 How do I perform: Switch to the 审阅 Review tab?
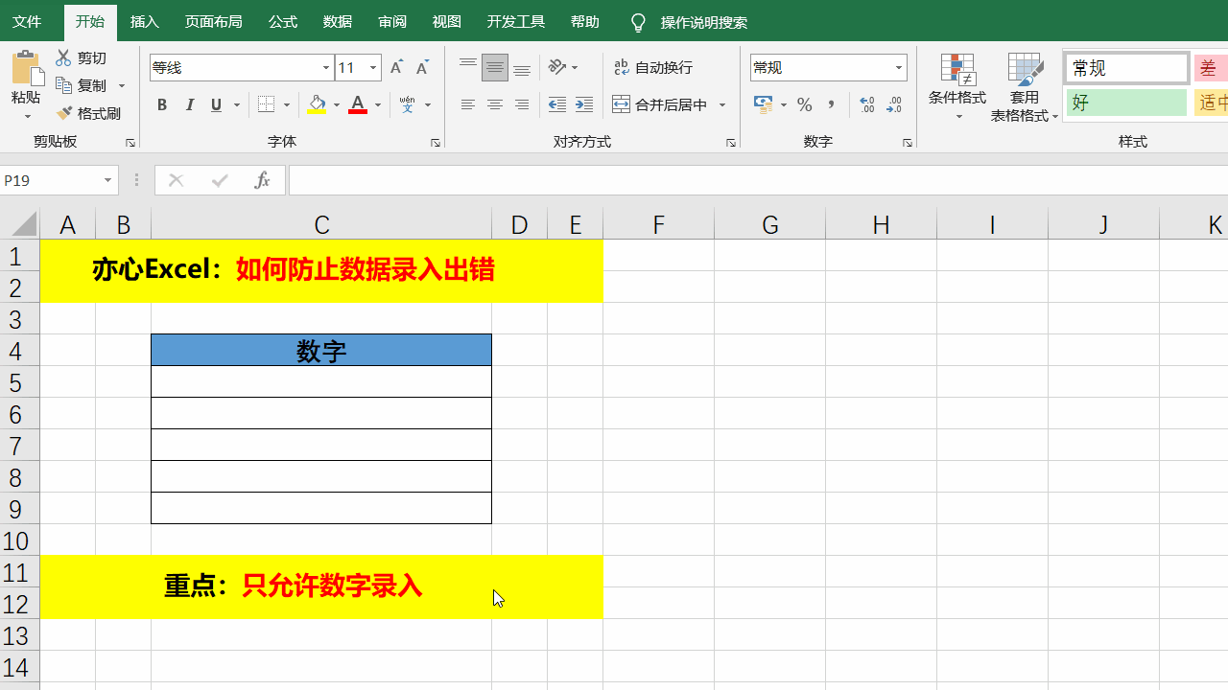392,22
